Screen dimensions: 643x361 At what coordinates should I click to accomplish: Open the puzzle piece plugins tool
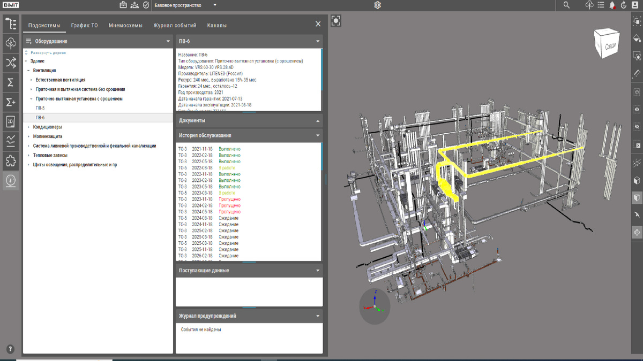pos(11,161)
